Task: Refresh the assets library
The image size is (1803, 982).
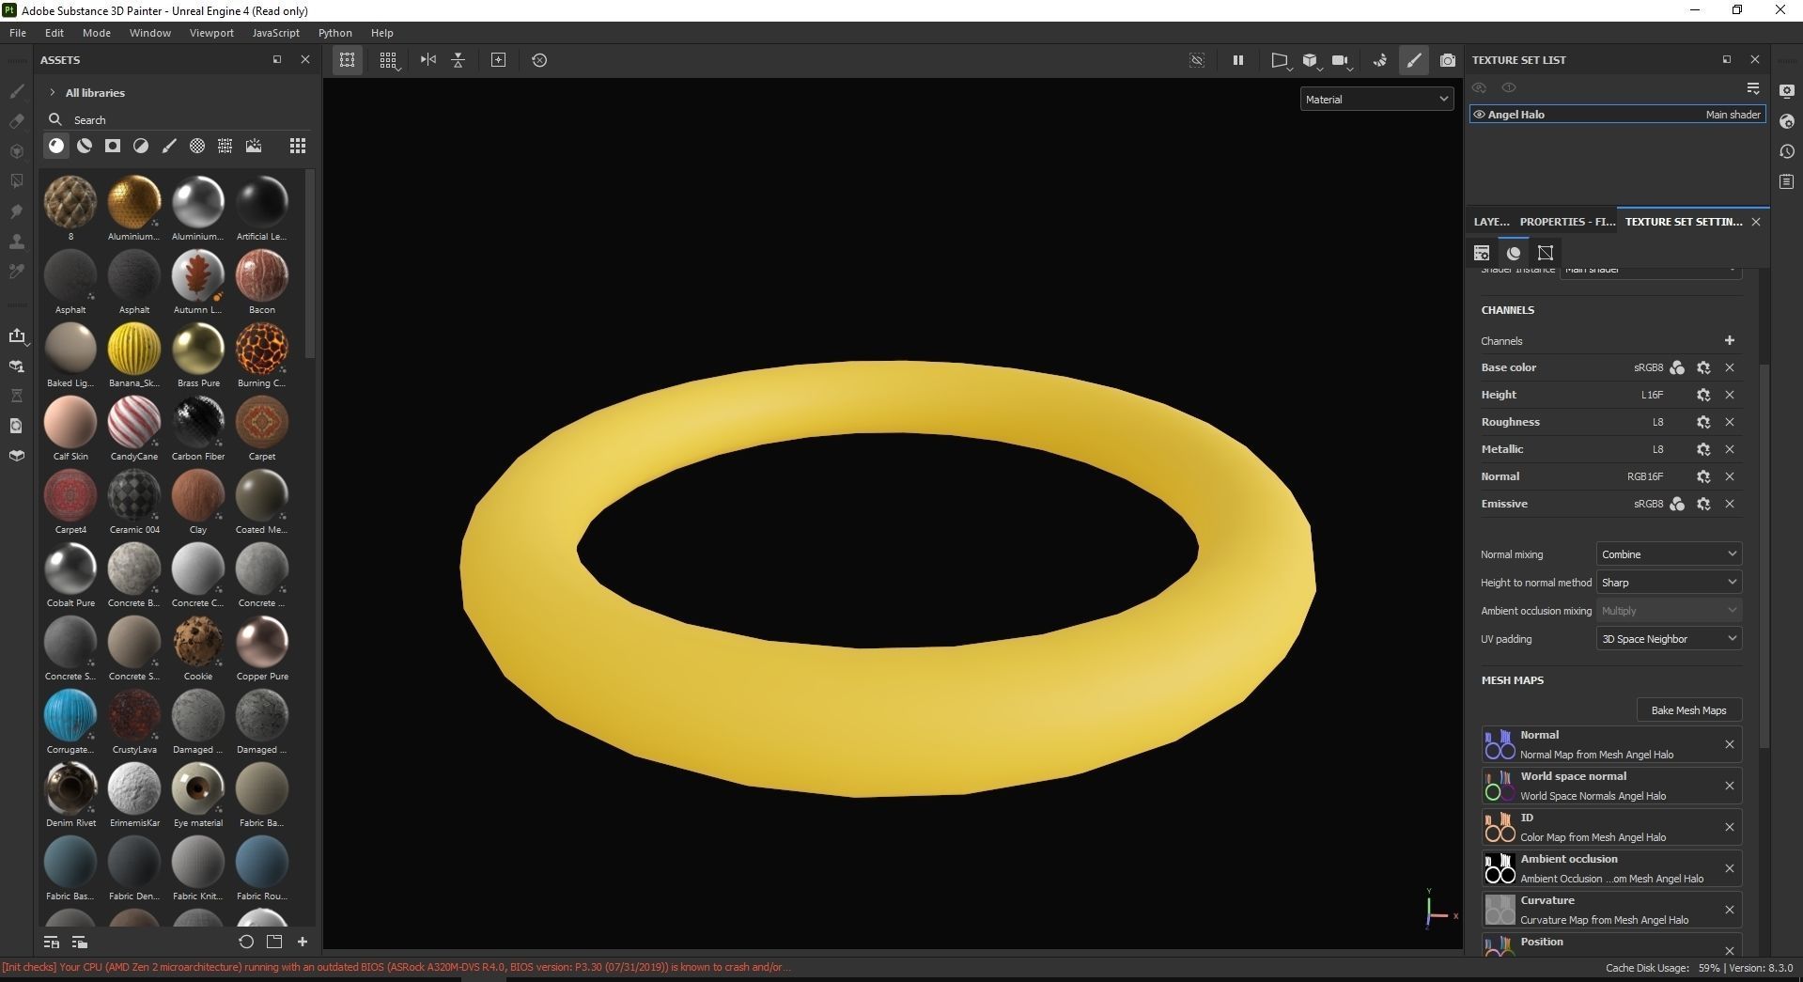Action: pos(246,942)
